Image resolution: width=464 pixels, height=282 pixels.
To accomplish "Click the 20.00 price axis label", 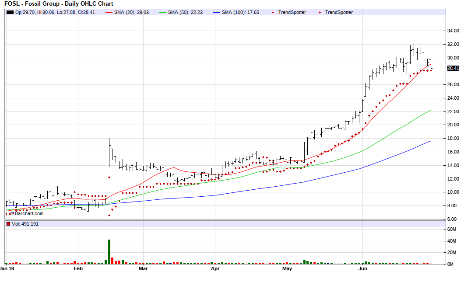I will (453, 125).
